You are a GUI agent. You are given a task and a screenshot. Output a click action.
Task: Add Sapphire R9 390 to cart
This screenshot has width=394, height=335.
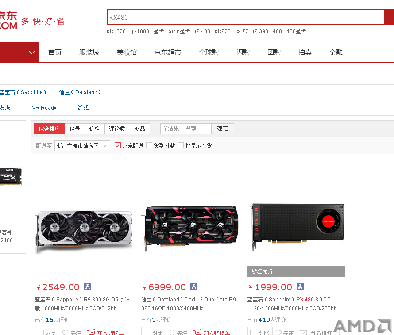pos(105,332)
